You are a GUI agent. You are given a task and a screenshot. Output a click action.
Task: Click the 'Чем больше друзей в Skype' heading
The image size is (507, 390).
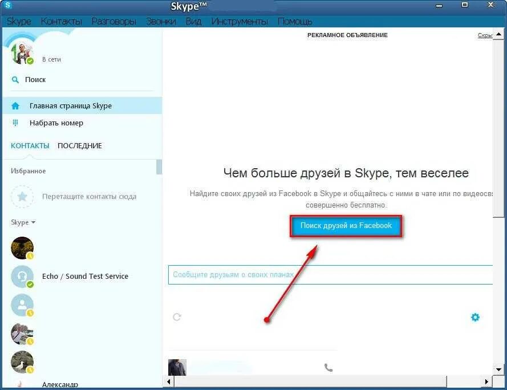point(346,173)
